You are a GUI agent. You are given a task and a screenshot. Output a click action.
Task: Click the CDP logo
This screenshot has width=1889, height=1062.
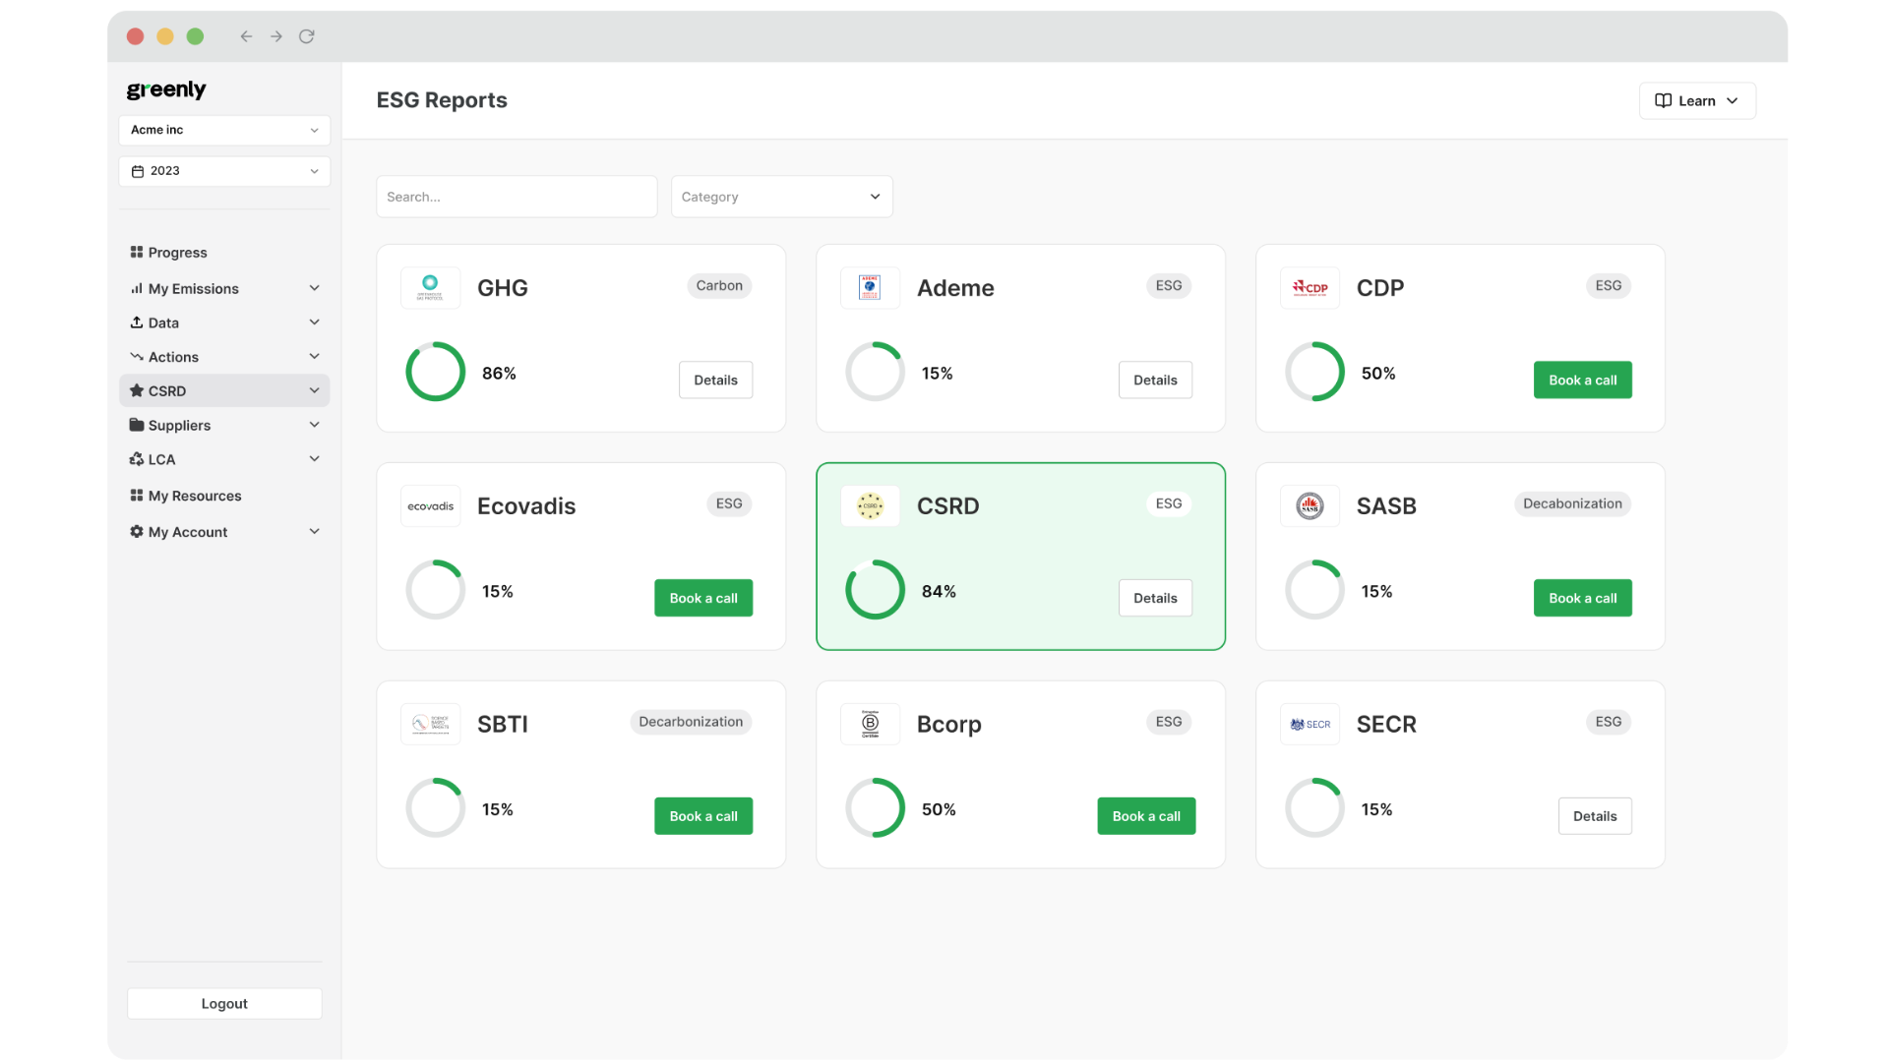tap(1310, 288)
